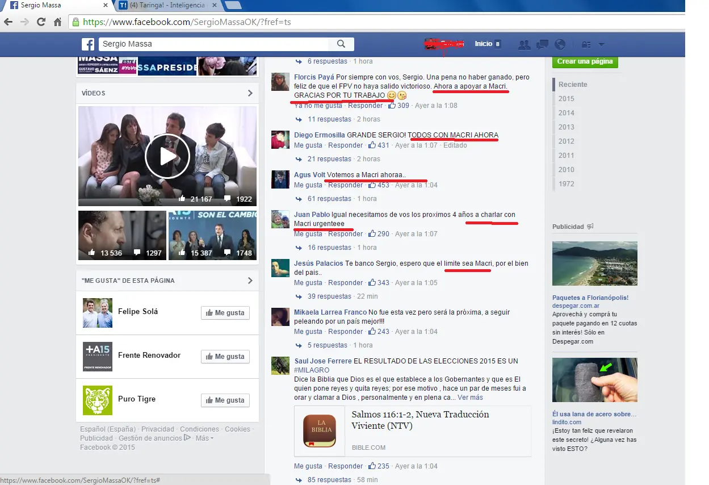Reply to Agus Volt's comment
The height and width of the screenshot is (485, 709).
tap(346, 185)
